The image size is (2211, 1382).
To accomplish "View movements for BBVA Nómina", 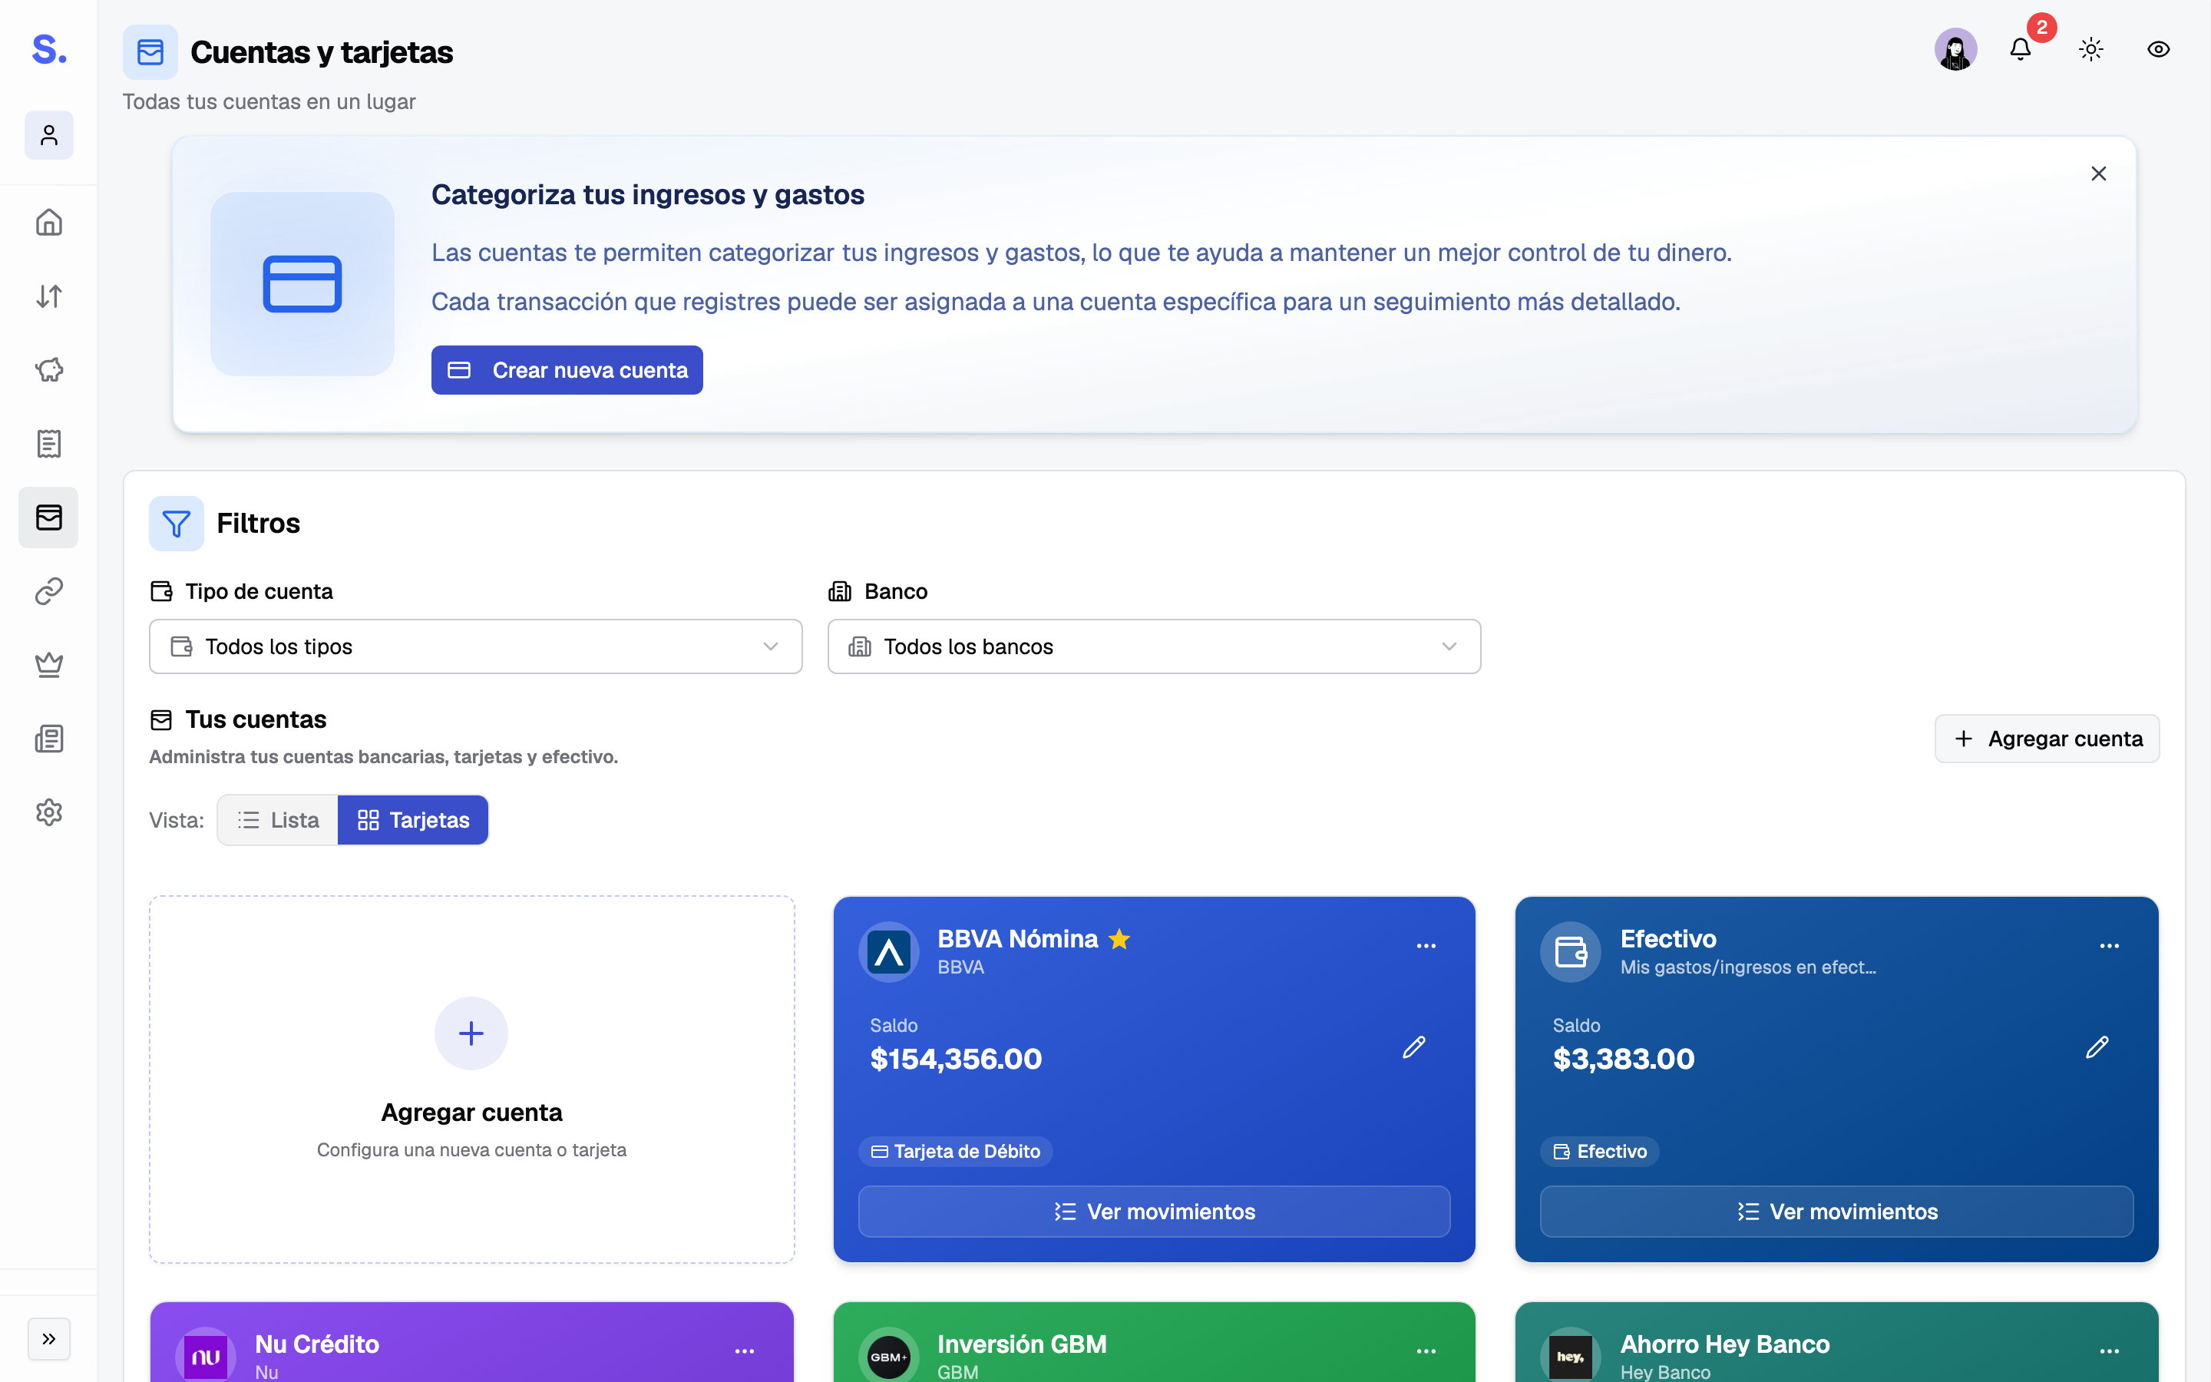I will click(1154, 1211).
